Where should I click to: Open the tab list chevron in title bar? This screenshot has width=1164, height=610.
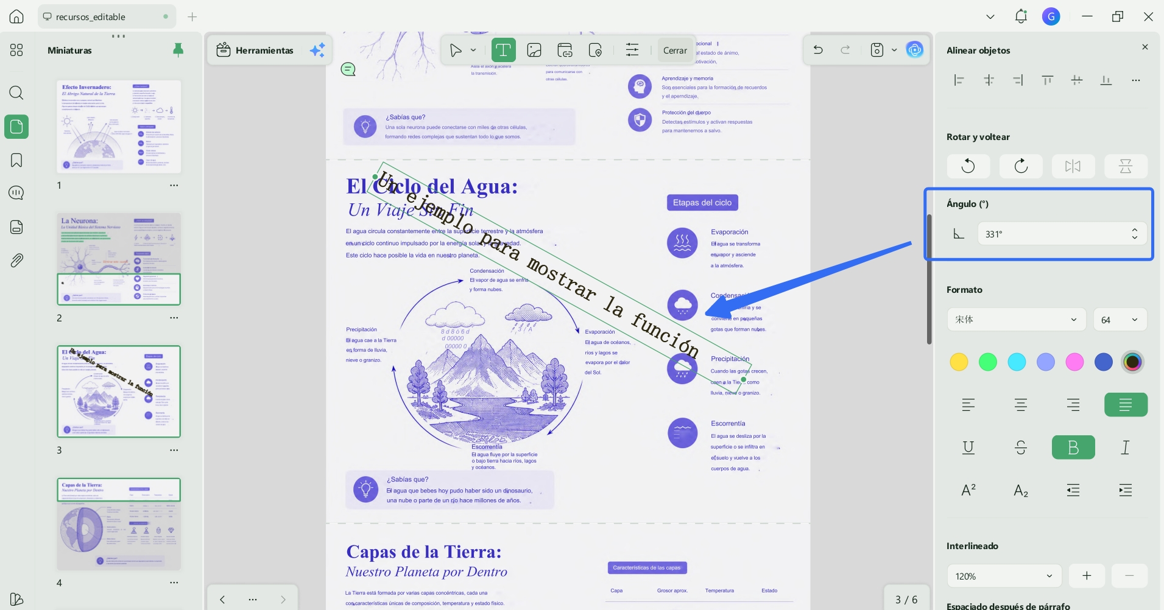tap(990, 16)
